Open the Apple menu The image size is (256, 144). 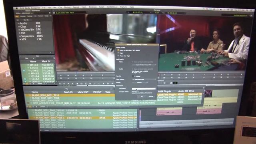tap(16, 8)
